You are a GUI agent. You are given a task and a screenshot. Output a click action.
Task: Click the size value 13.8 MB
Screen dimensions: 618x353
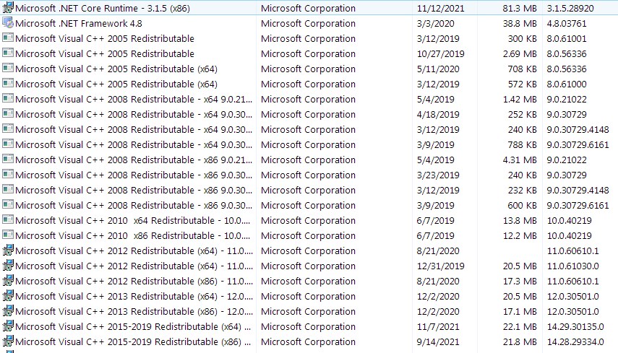(520, 220)
